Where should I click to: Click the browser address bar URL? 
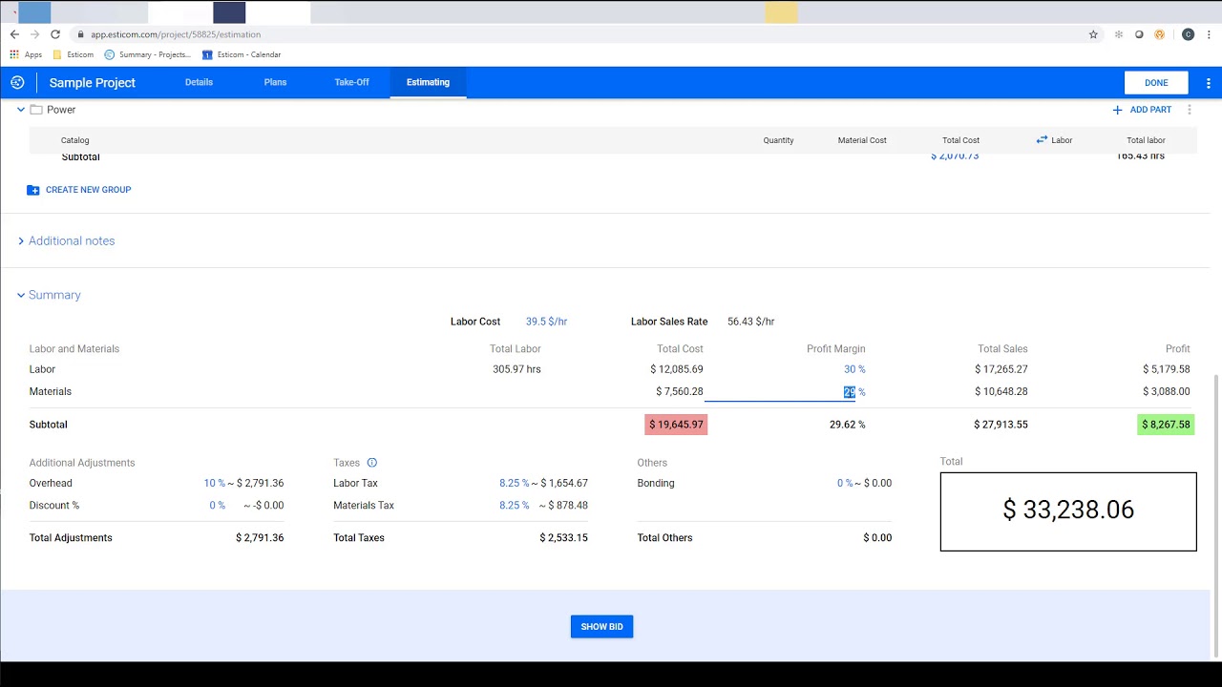pos(176,34)
